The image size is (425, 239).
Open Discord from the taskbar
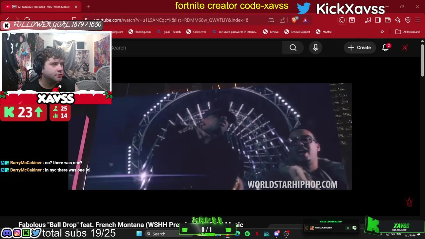point(277,234)
